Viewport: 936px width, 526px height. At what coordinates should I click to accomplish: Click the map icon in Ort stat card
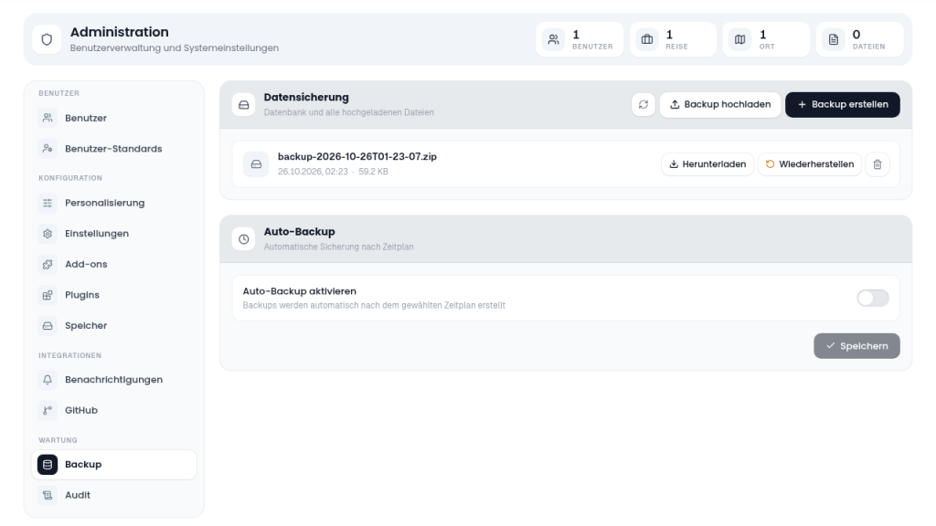740,39
